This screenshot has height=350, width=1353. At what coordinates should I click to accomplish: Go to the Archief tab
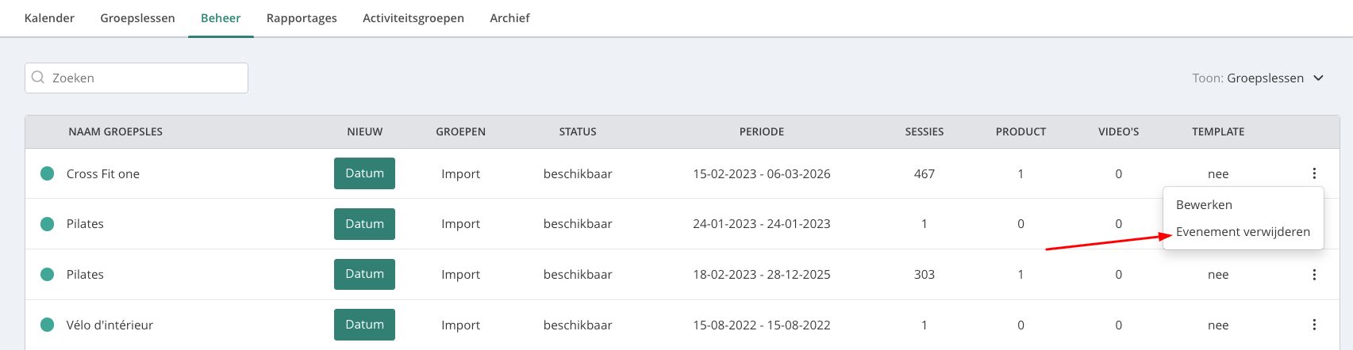509,17
